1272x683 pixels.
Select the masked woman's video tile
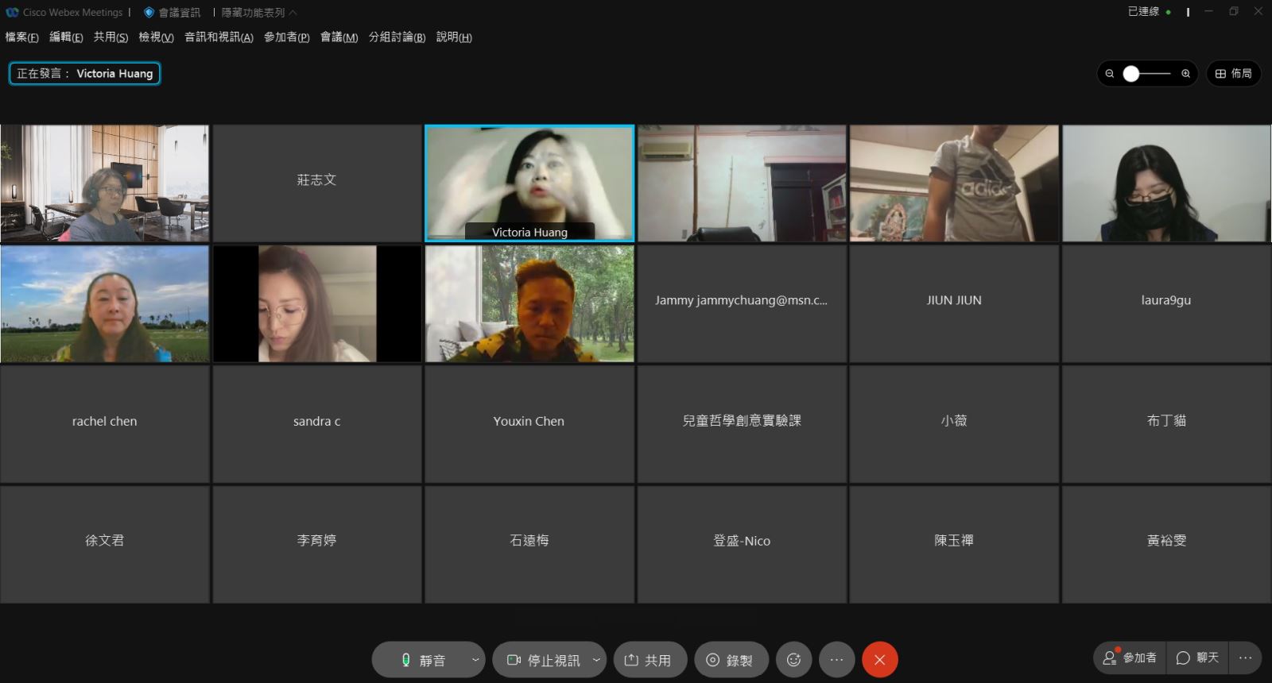[1166, 183]
